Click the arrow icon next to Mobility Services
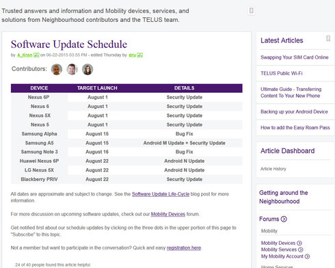The width and height of the screenshot is (335, 268). (301, 250)
